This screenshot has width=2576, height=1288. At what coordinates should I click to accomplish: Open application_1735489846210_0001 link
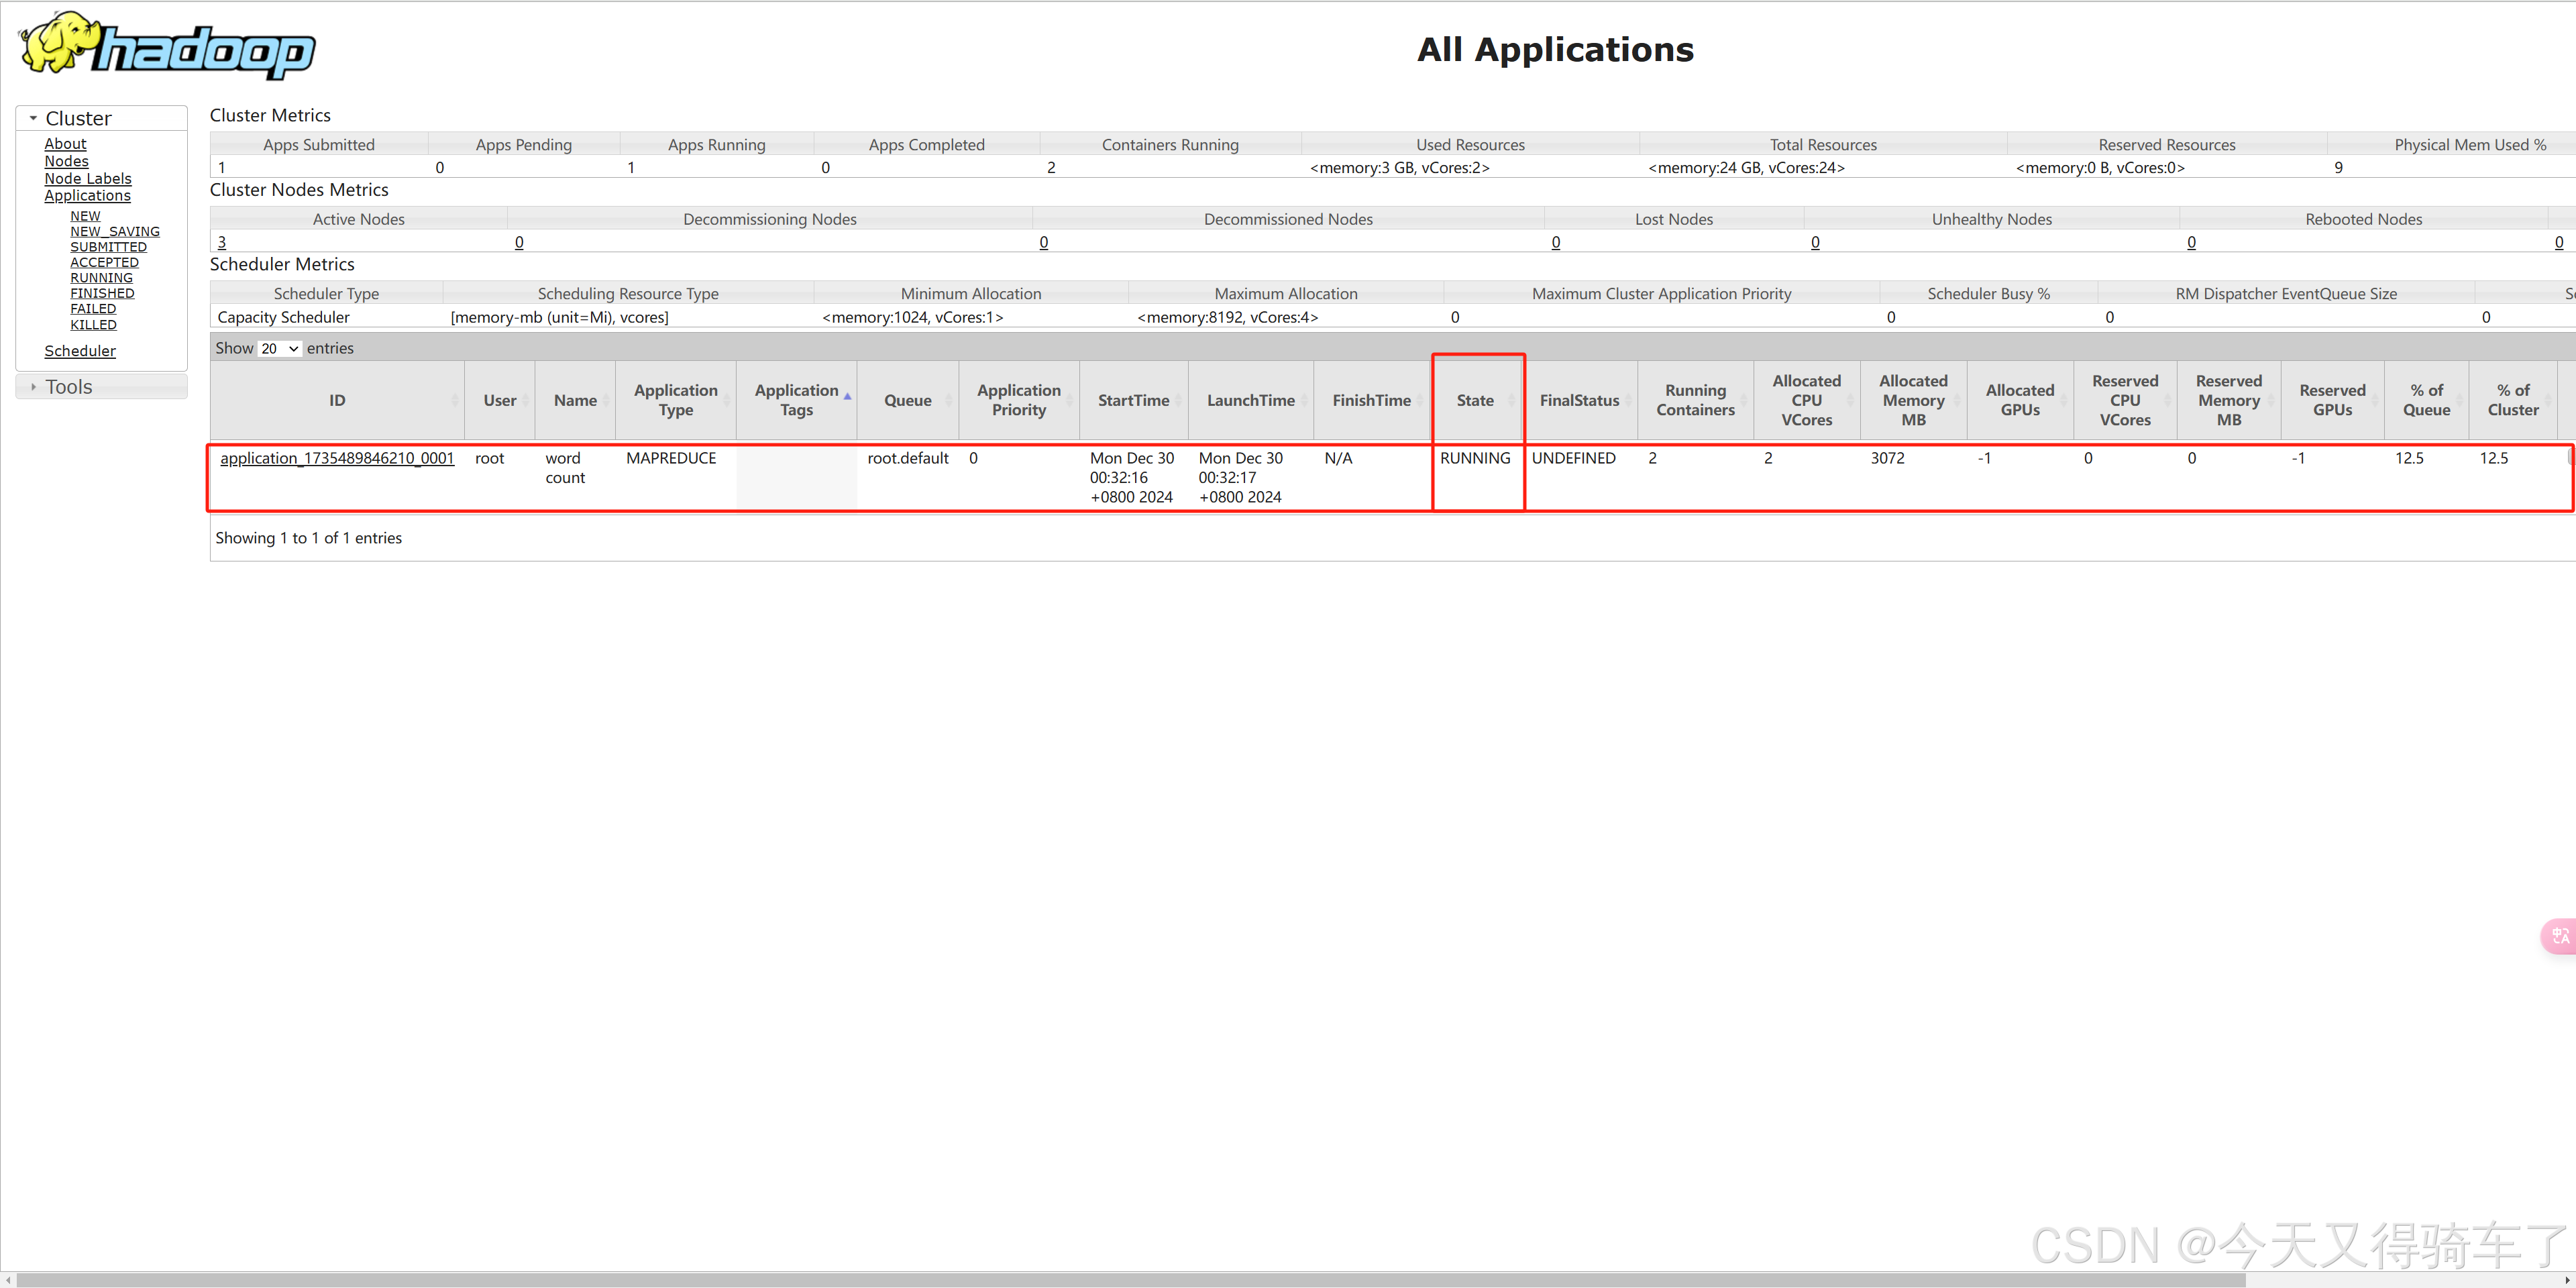tap(336, 458)
